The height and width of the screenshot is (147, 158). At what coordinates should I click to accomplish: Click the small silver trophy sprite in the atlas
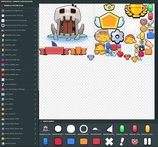click(x=91, y=57)
